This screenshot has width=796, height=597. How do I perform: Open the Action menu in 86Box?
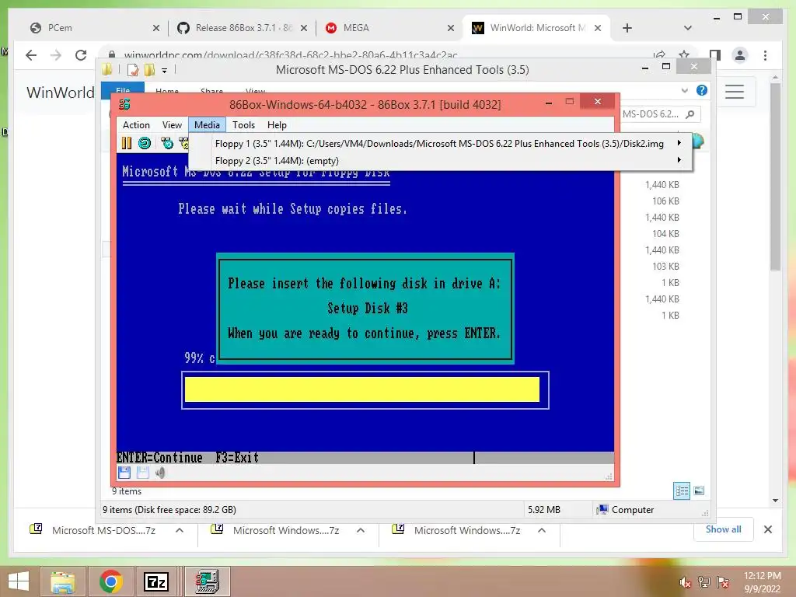(x=136, y=125)
